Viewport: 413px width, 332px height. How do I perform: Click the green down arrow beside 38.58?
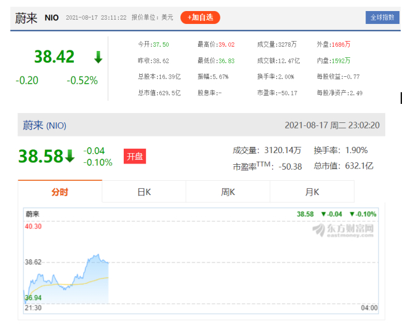click(70, 156)
